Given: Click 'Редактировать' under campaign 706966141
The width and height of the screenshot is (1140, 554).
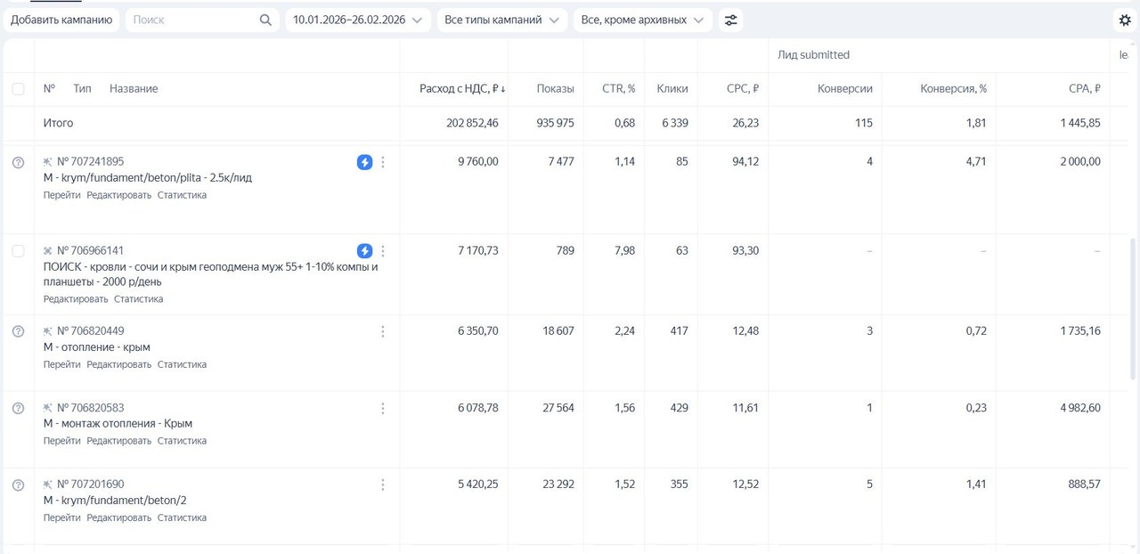Looking at the screenshot, I should point(76,299).
